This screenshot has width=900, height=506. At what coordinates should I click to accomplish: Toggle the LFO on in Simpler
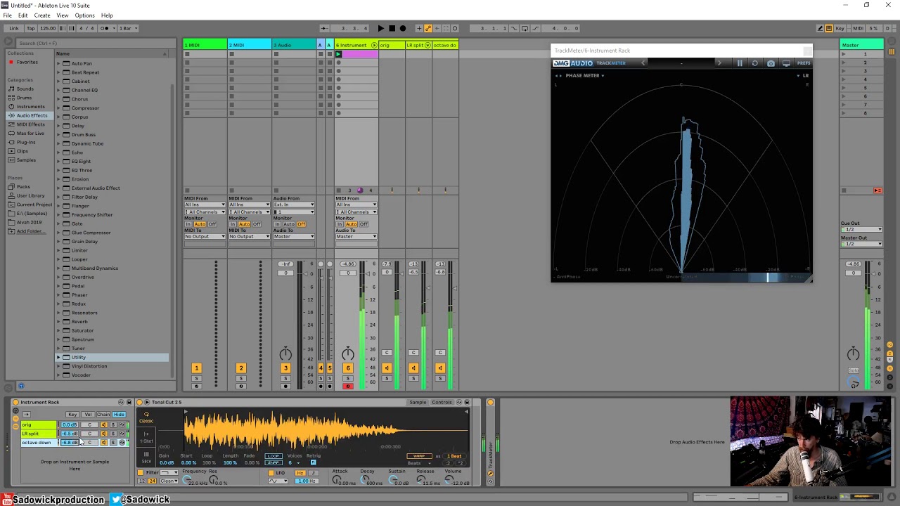[x=273, y=473]
